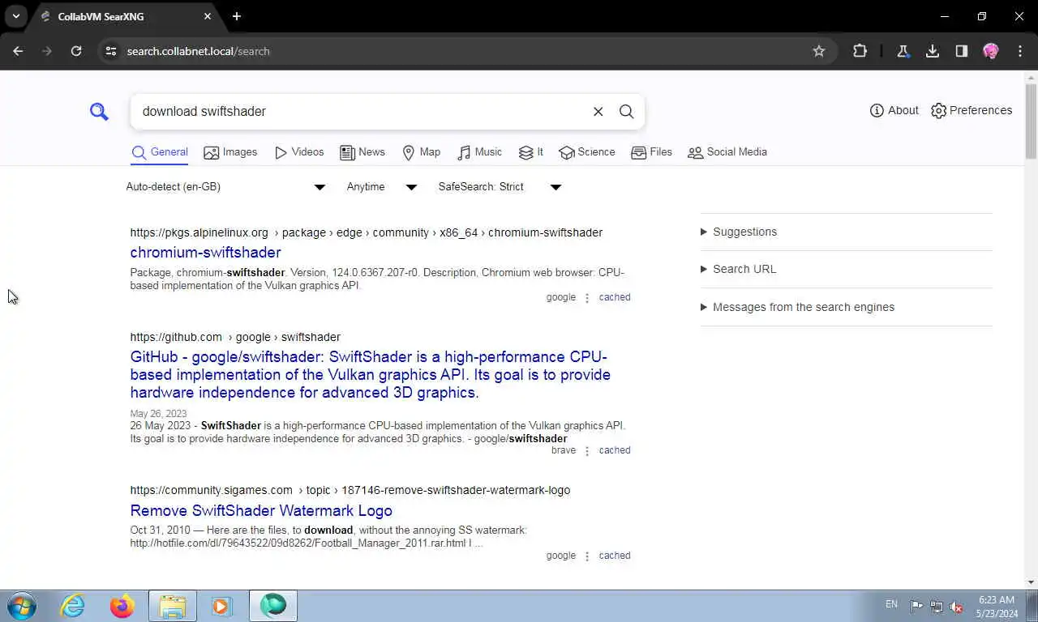Open the Anytime time range dropdown
This screenshot has width=1038, height=622.
point(381,187)
